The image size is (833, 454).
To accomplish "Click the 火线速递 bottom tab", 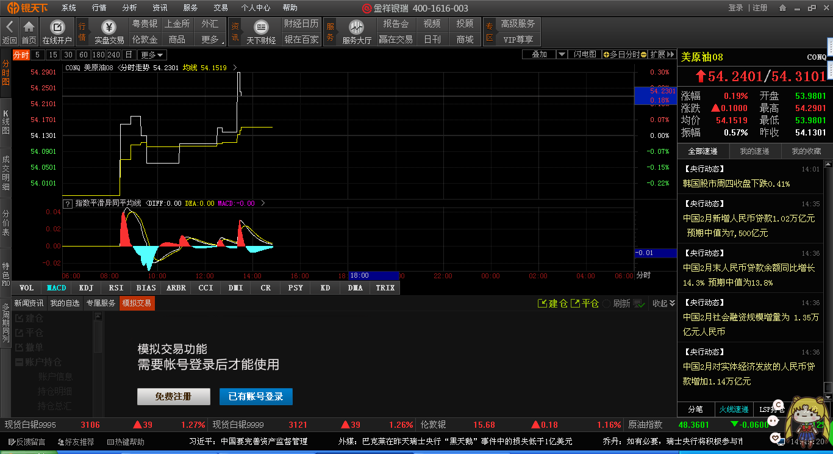I will tap(734, 409).
